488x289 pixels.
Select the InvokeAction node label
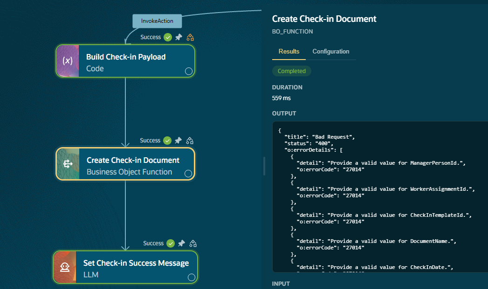[x=157, y=21]
